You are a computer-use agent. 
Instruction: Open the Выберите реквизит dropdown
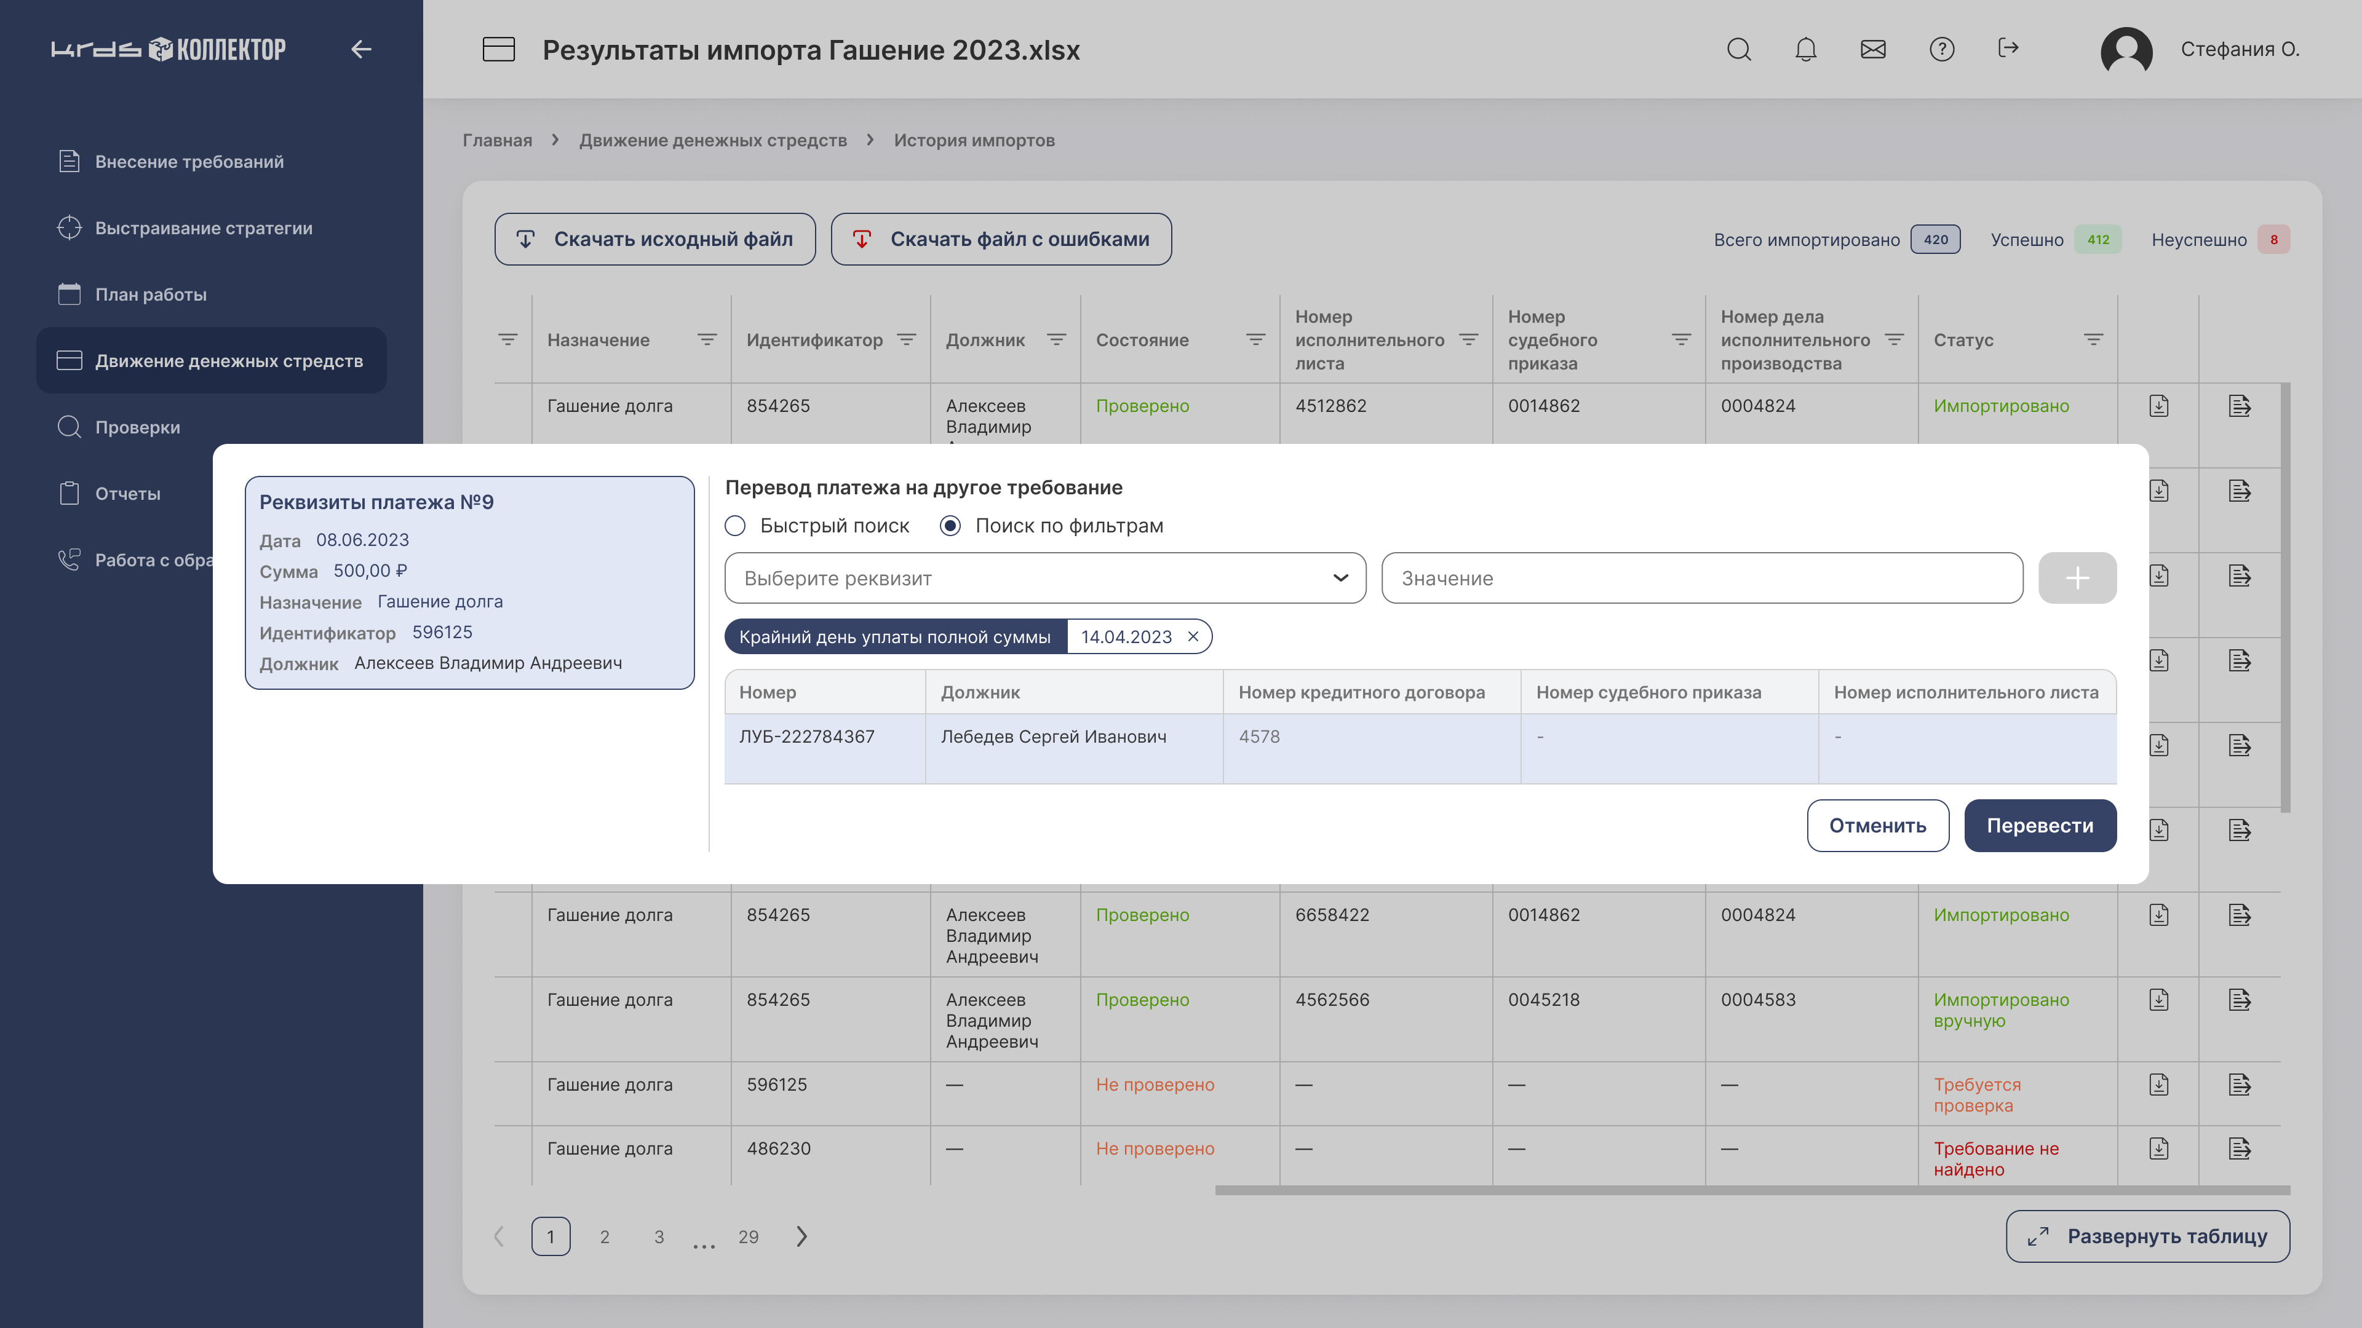pyautogui.click(x=1044, y=577)
